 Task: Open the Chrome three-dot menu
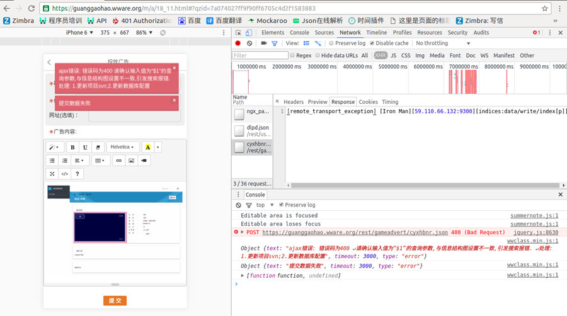(559, 8)
